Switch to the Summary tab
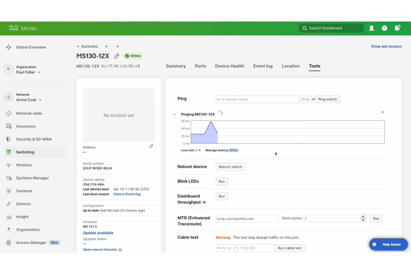The height and width of the screenshot is (274, 411). tap(176, 66)
